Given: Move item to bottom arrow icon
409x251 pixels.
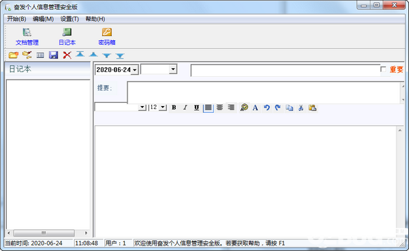Looking at the screenshot, I should tap(120, 56).
